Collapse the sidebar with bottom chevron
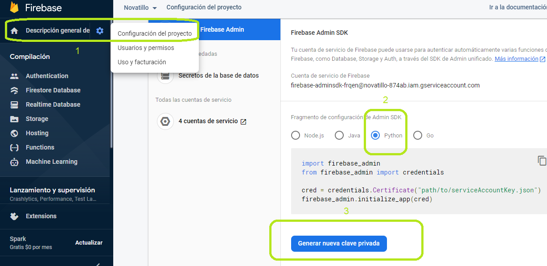This screenshot has height=266, width=547. (x=98, y=264)
